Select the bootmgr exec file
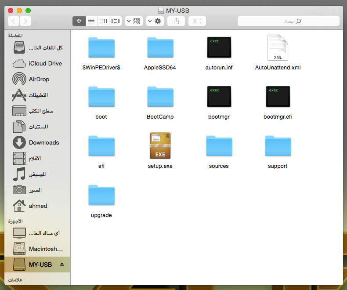 219,97
